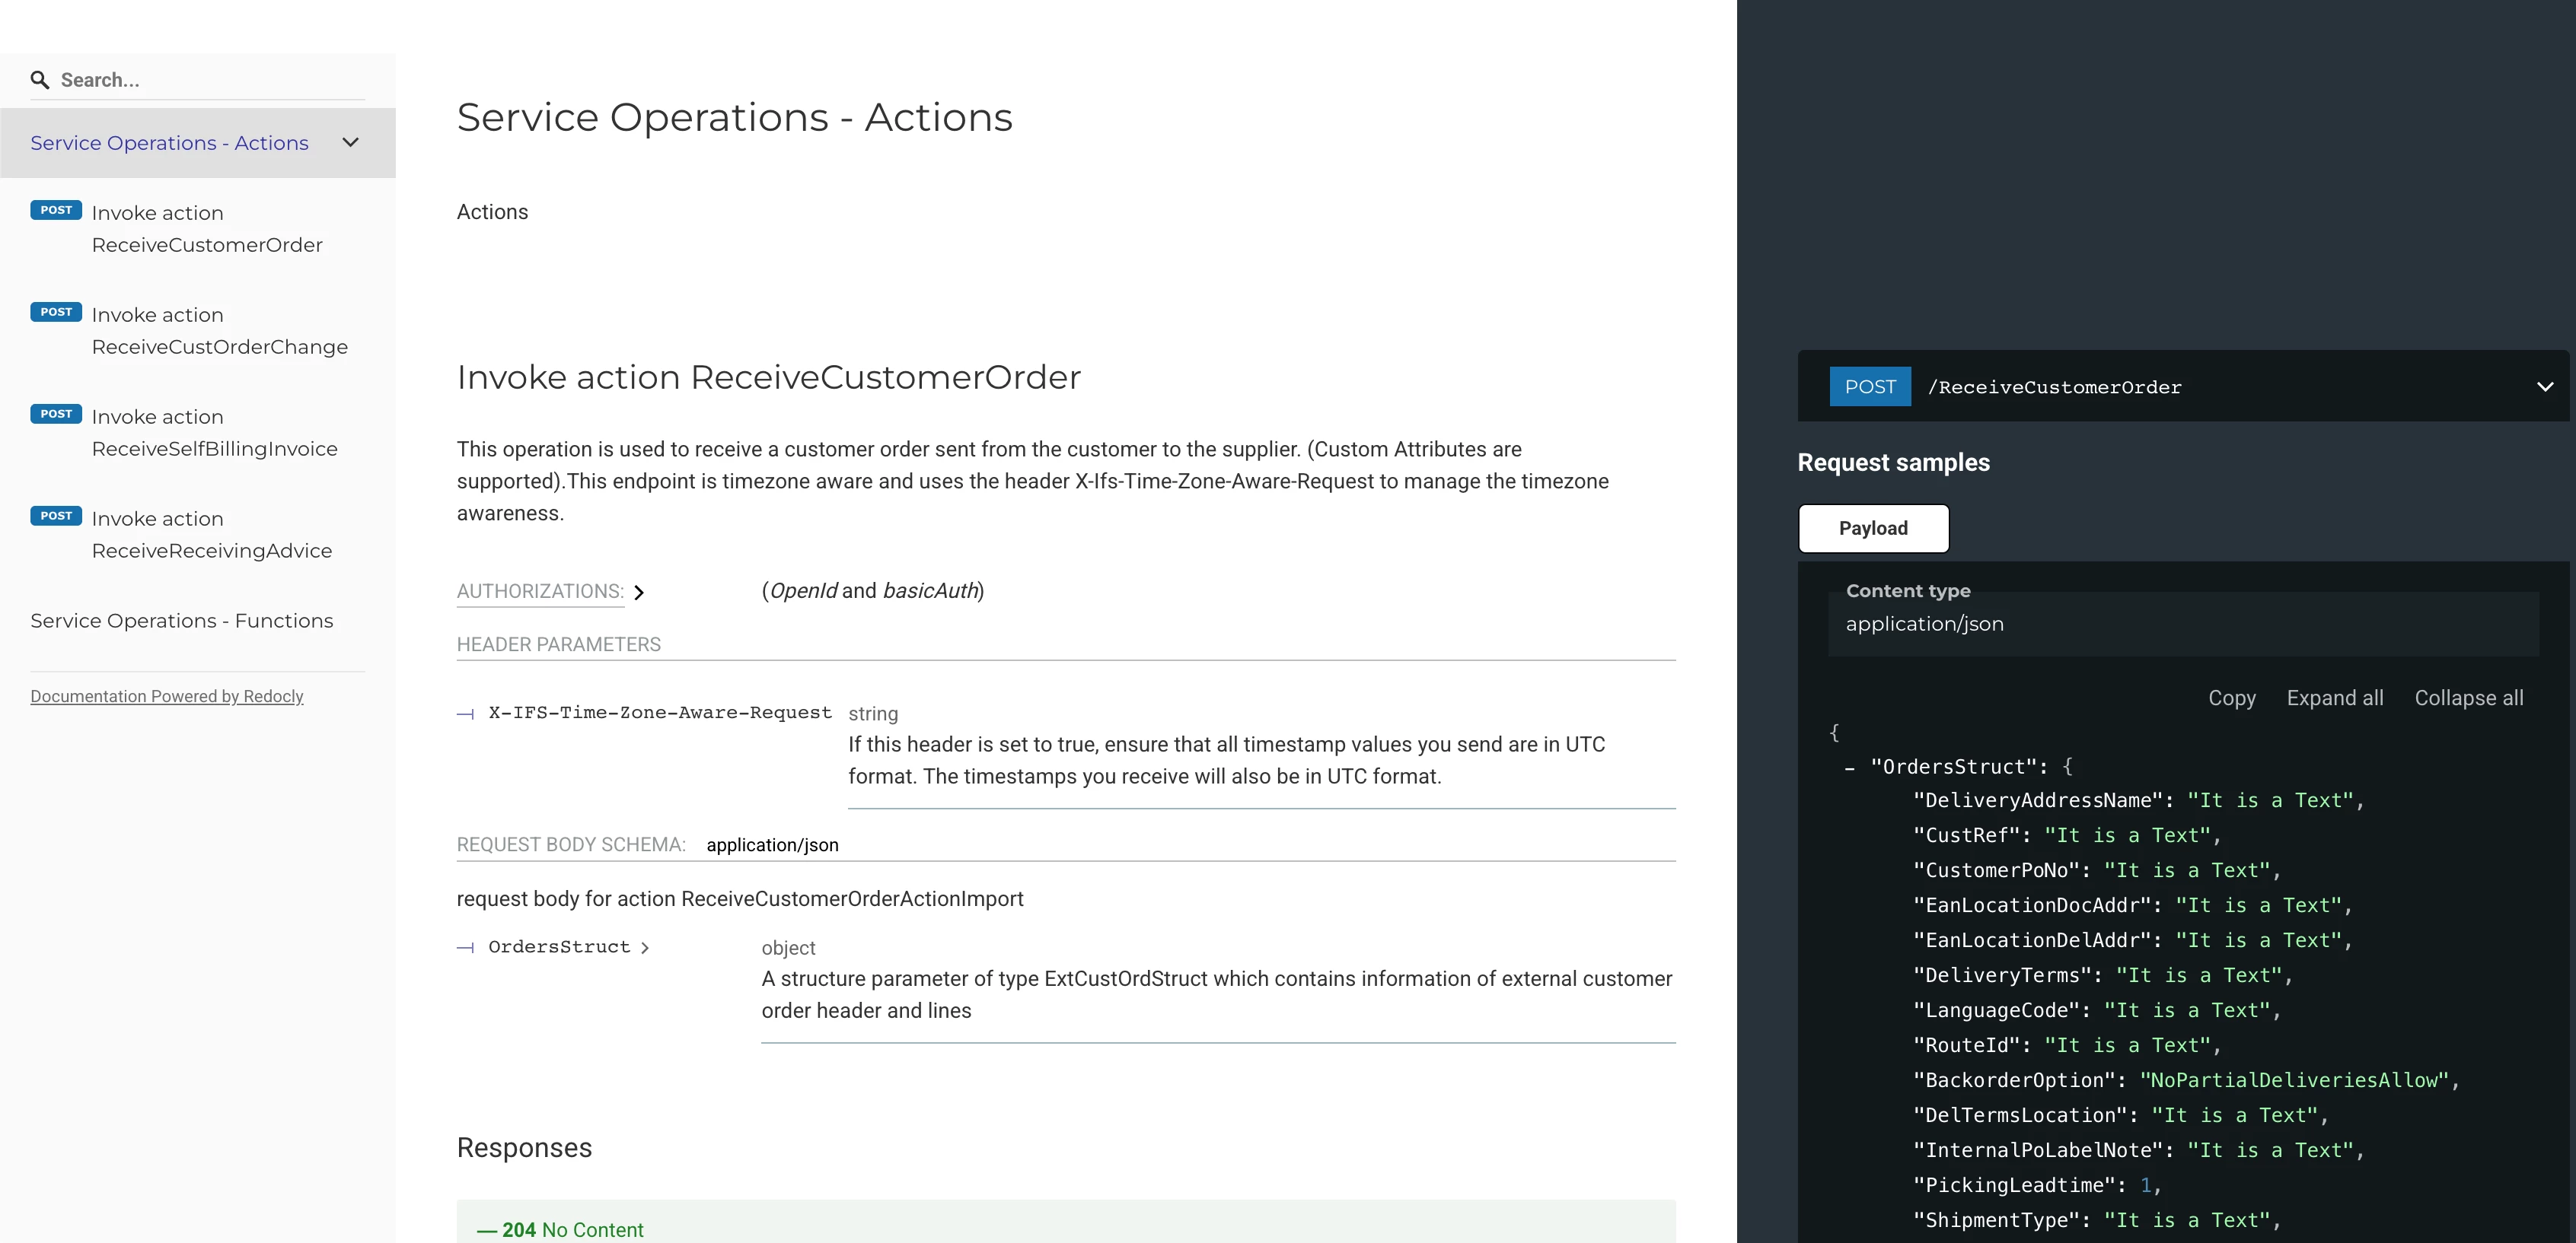This screenshot has width=2576, height=1243.
Task: Expand the OrdersStruct schema property
Action: [x=645, y=949]
